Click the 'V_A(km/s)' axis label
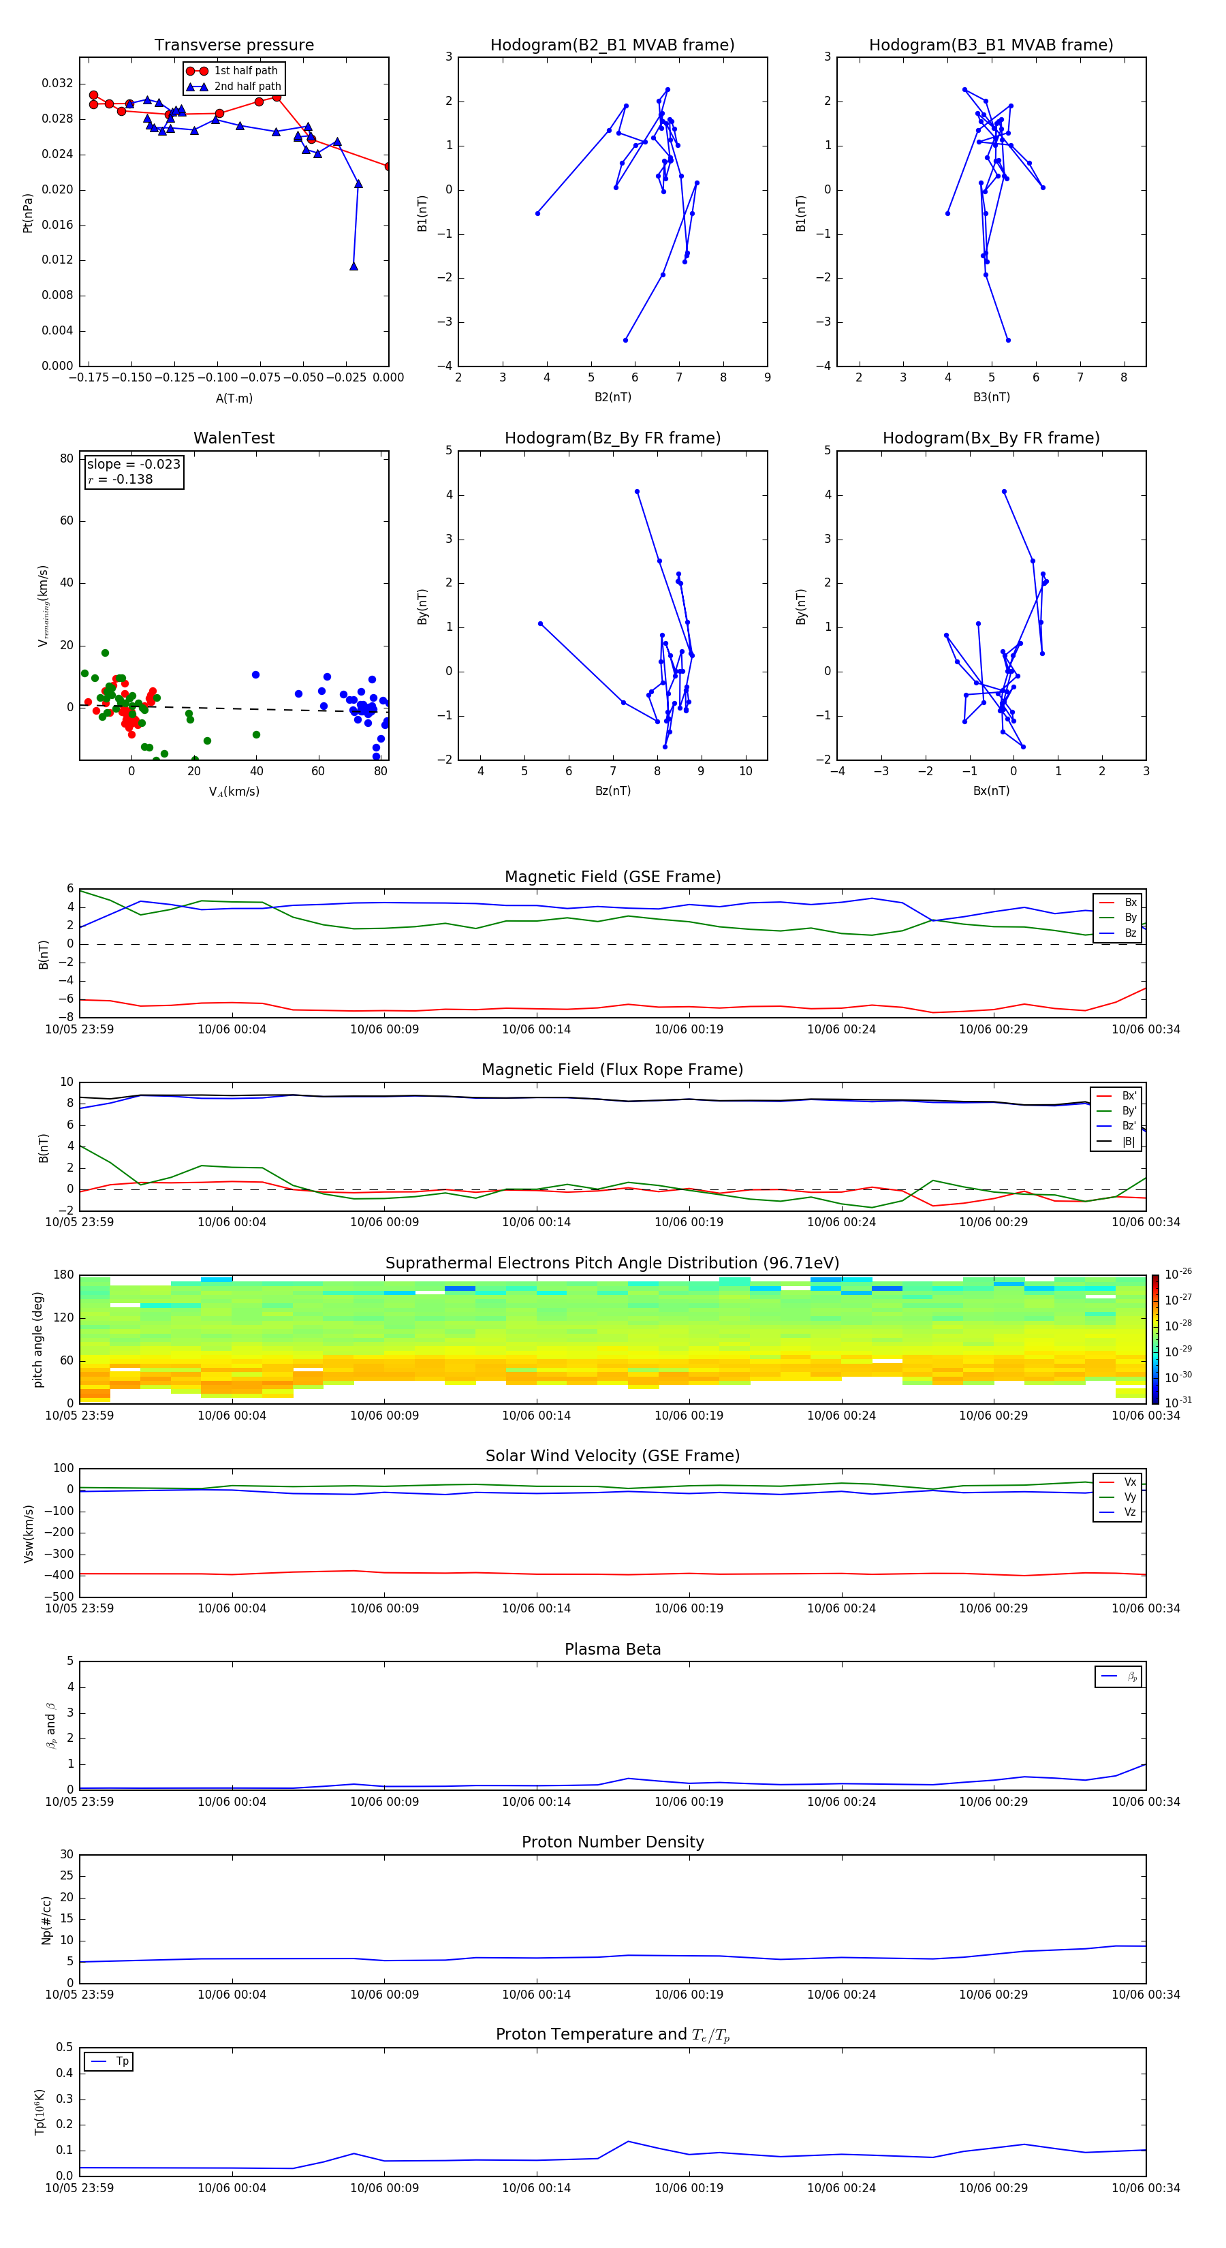The height and width of the screenshot is (2248, 1226). click(234, 792)
